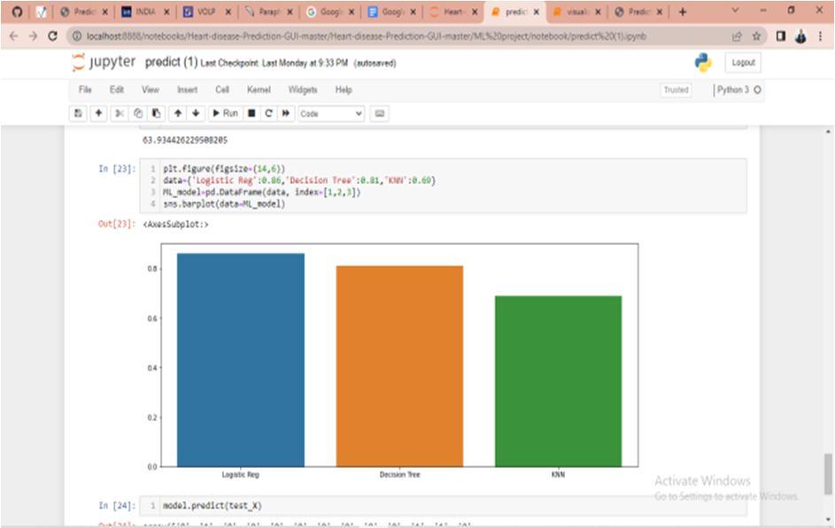Bookmark this page with the star icon
Image resolution: width=835 pixels, height=528 pixels.
756,36
